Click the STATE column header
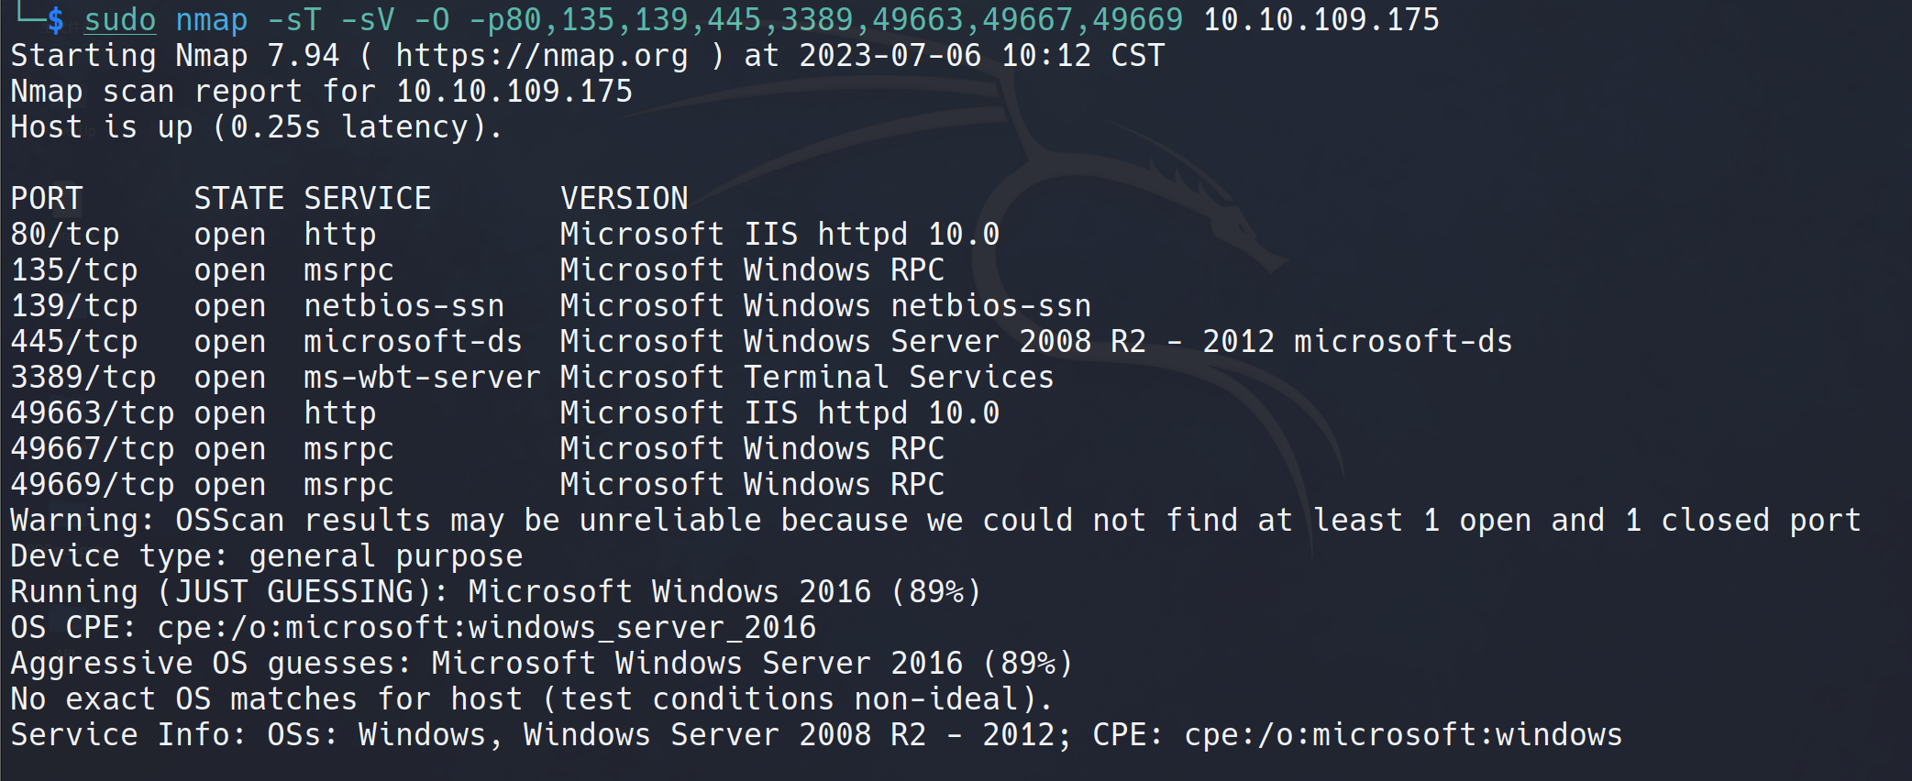The height and width of the screenshot is (781, 1912). pos(238,199)
